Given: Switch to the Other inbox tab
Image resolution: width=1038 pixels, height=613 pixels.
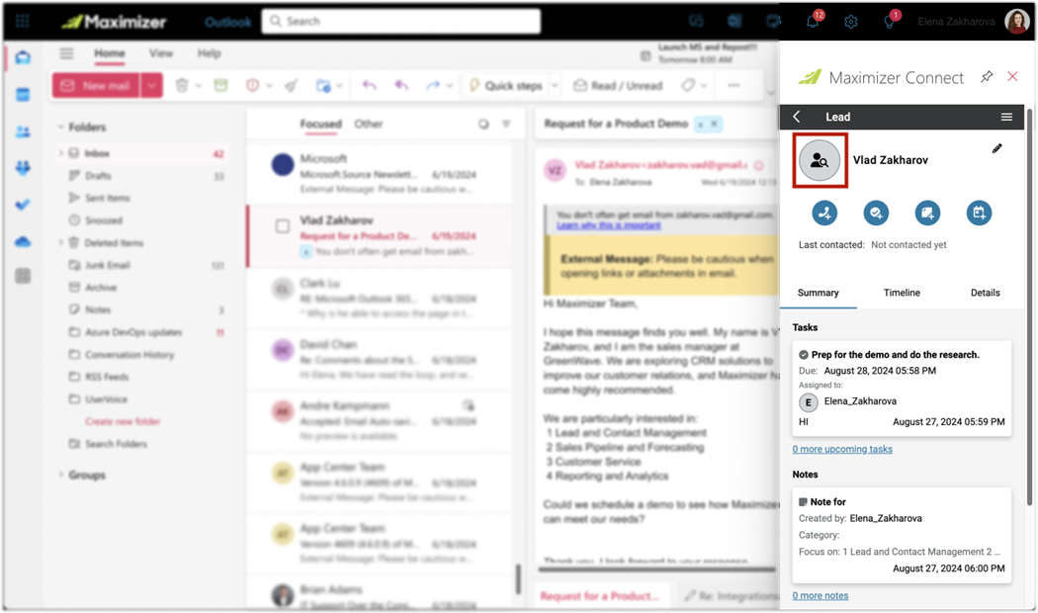Looking at the screenshot, I should pyautogui.click(x=368, y=124).
